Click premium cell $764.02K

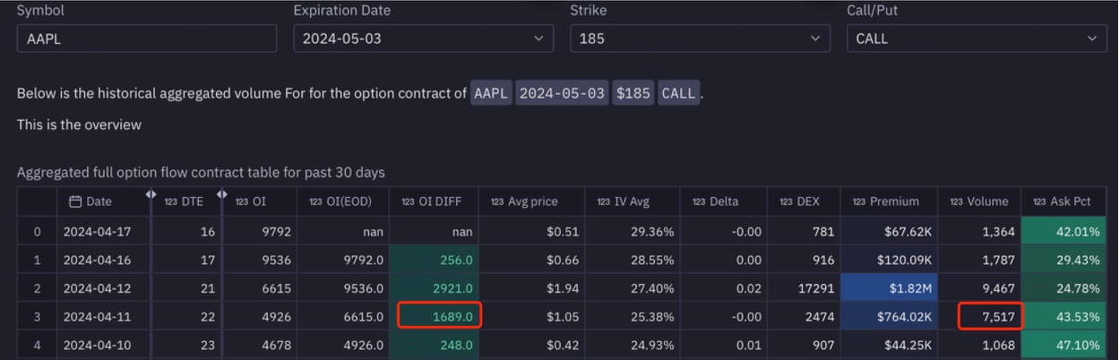pos(889,317)
